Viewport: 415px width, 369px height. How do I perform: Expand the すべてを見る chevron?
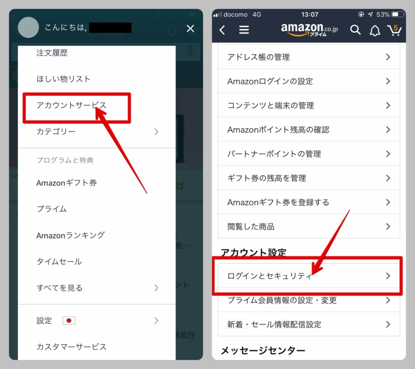point(156,288)
